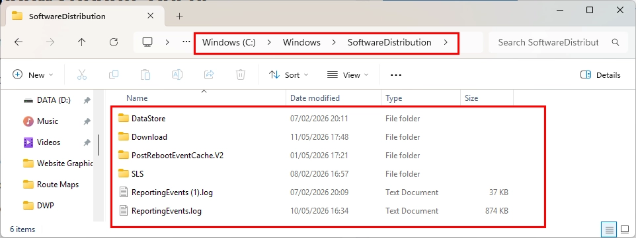Select ReportingEvents.log file
Image resolution: width=636 pixels, height=238 pixels.
pos(167,210)
